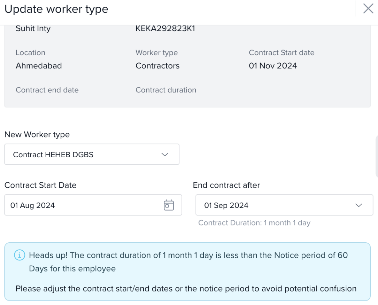This screenshot has width=378, height=305.
Task: Open the calendar picker for Contract Start Date
Action: [x=169, y=205]
